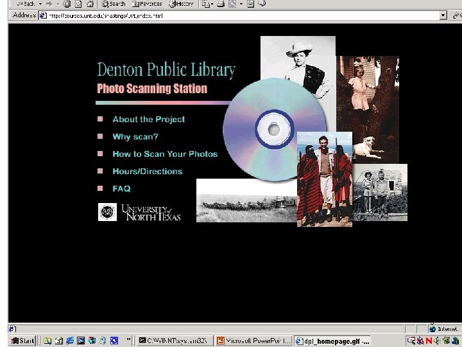Image resolution: width=462 pixels, height=347 pixels.
Task: Click the Forward arrow toolbar button
Action: point(49,4)
